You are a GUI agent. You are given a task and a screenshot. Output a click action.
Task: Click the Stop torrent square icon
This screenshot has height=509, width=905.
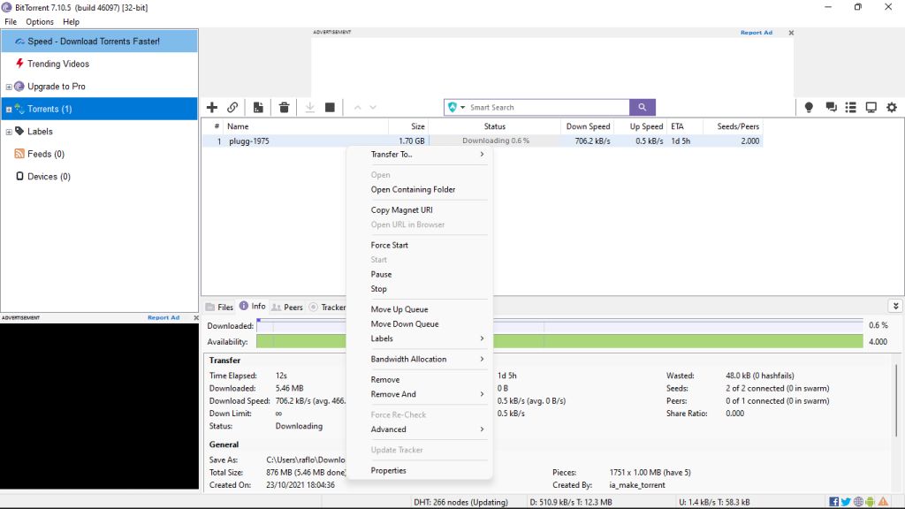click(x=329, y=107)
